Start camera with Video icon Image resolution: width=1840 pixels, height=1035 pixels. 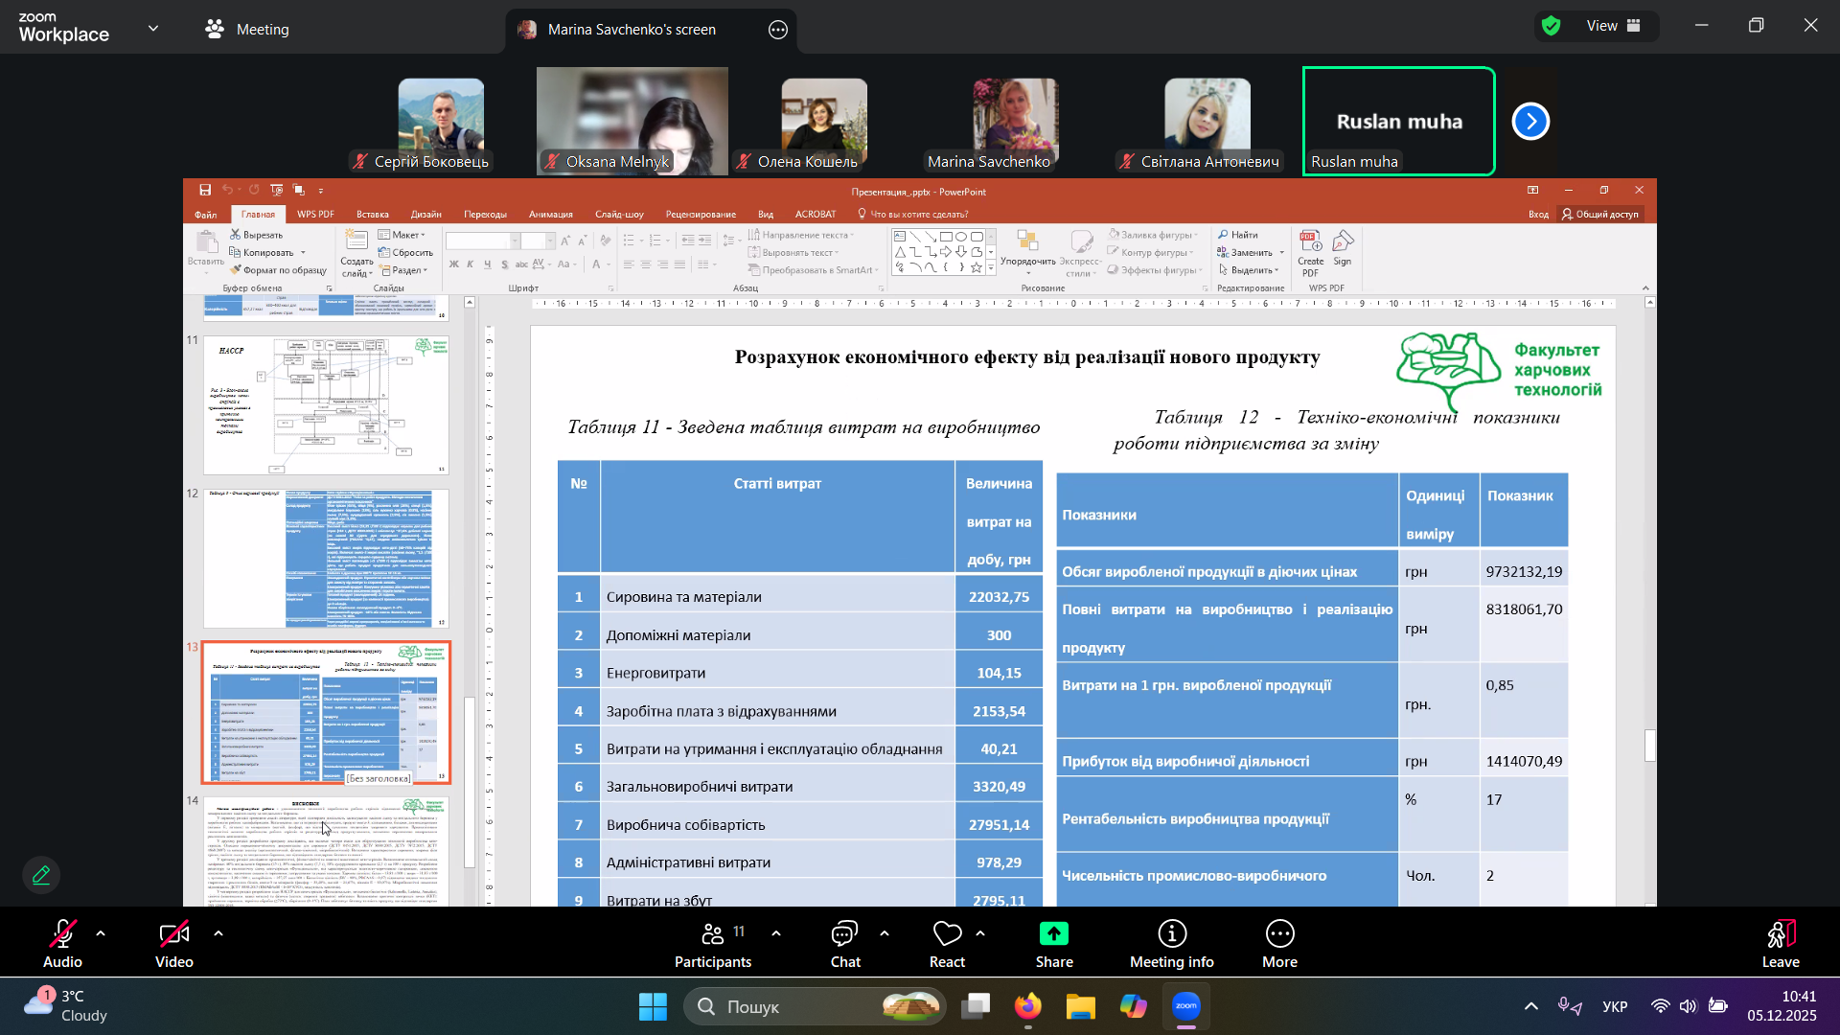coord(173,934)
